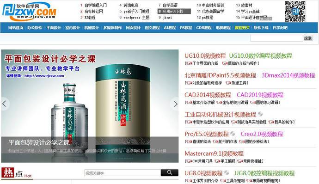Open the green 教程购买 nav item
319x184 pixels.
click(242, 28)
